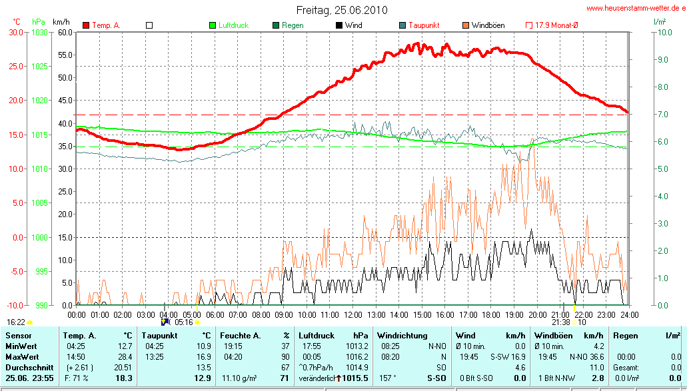Screen dimensions: 689x391
Task: Toggle the empty white legend box
Action: click(149, 25)
